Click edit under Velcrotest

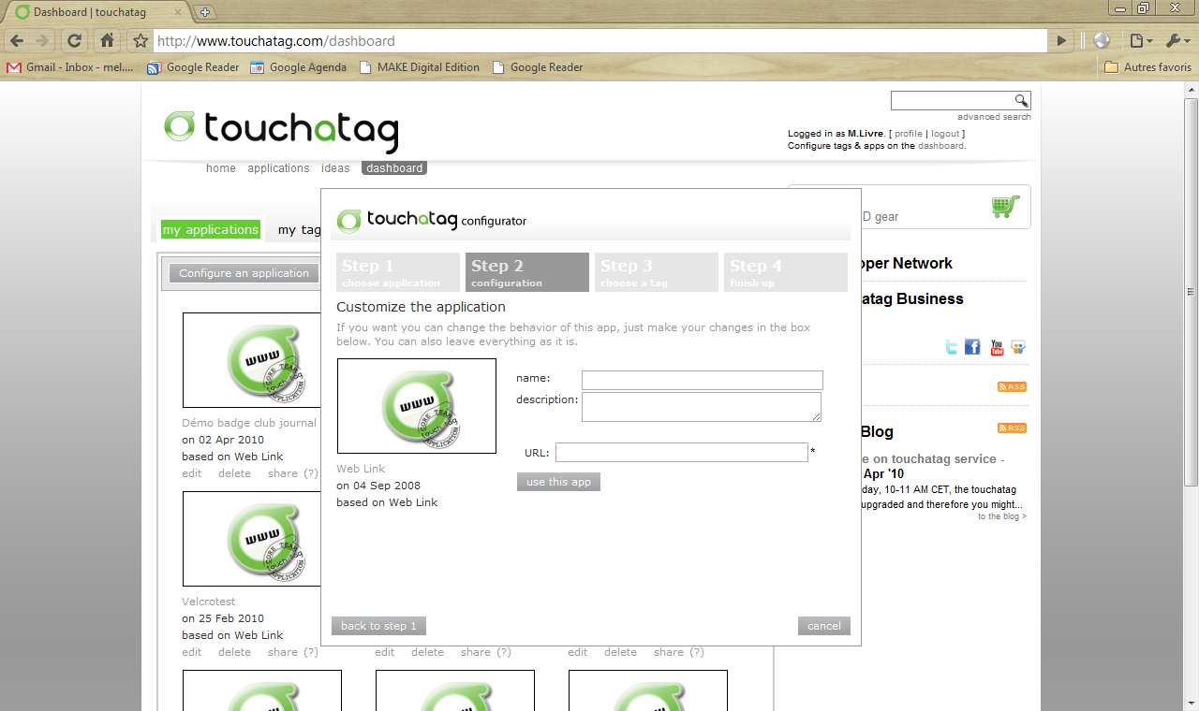(x=192, y=652)
